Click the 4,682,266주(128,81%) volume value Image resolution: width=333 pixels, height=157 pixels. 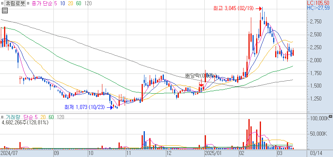click(25, 122)
